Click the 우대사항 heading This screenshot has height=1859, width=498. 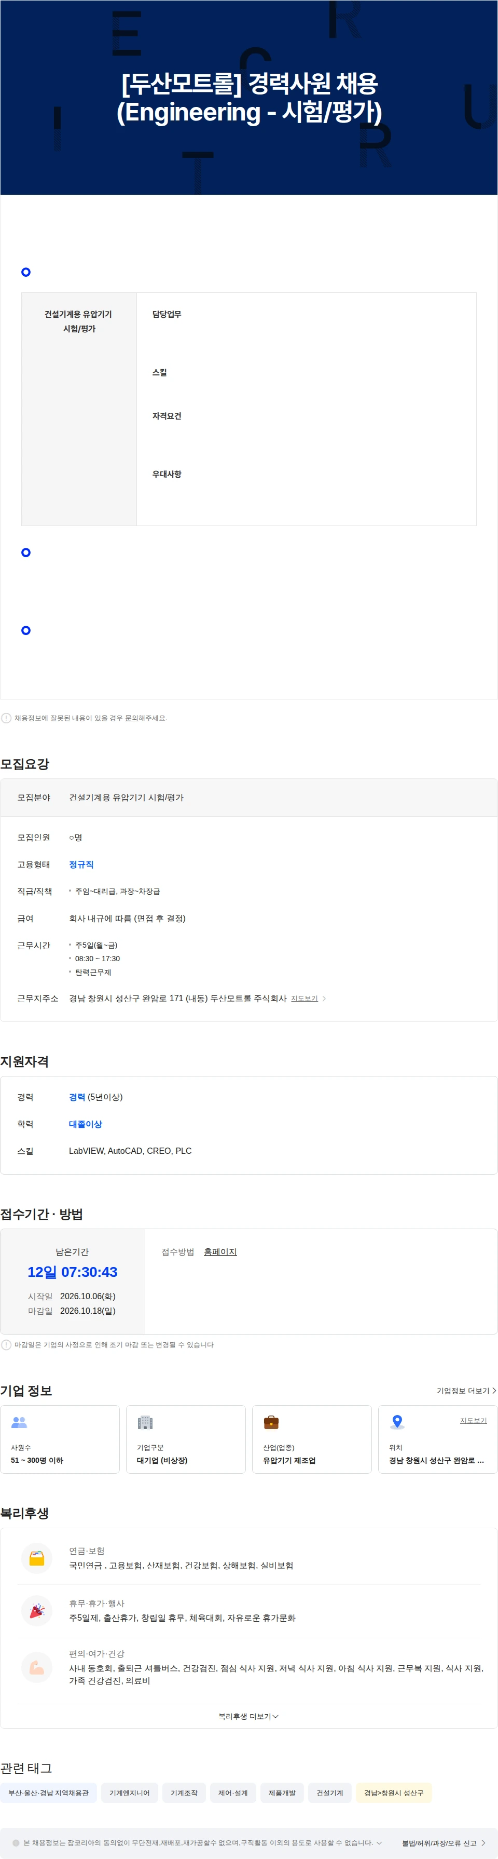167,474
